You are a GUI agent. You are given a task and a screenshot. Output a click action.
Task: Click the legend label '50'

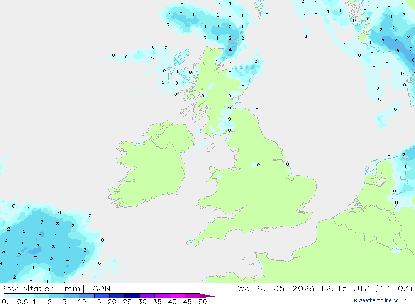click(203, 302)
